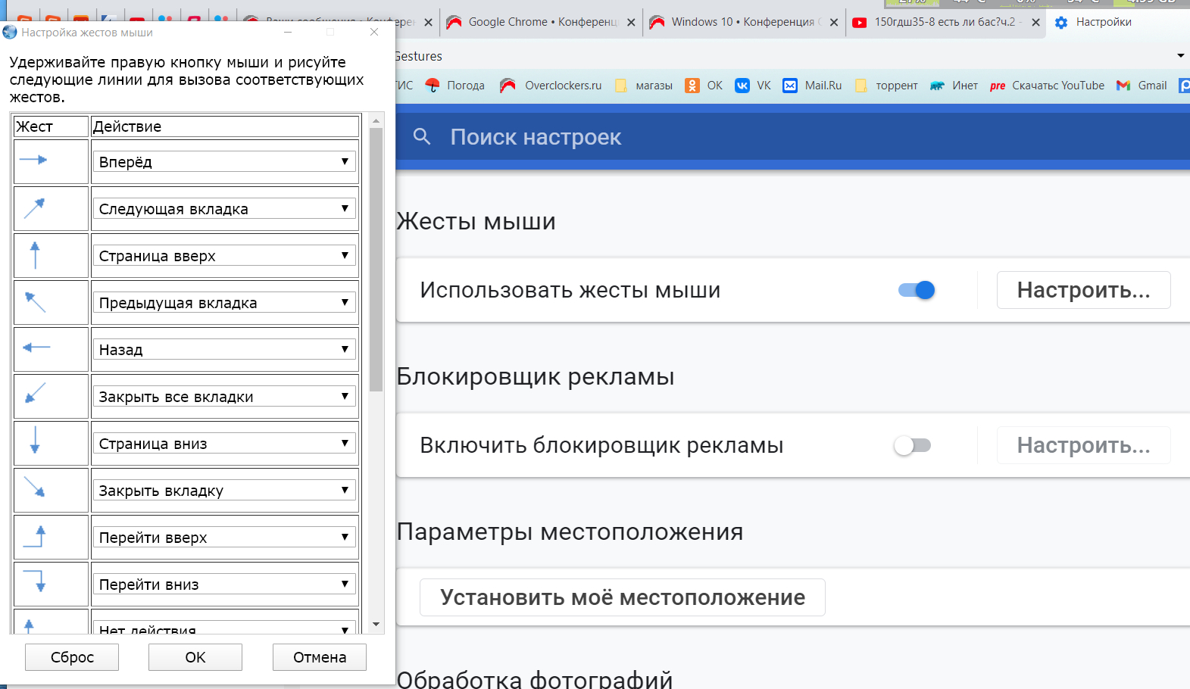
Task: Click the Скачатьс YouTube bookmark icon
Action: 998,86
